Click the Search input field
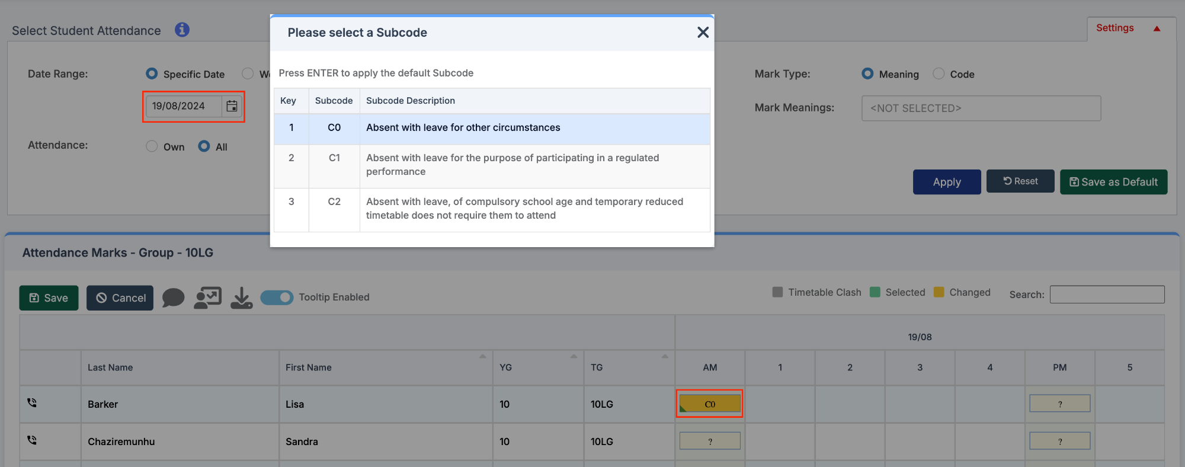The height and width of the screenshot is (467, 1185). point(1107,295)
